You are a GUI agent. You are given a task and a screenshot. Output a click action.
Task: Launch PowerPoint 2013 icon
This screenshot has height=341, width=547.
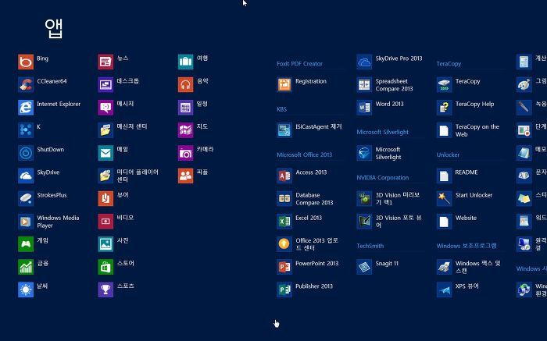pyautogui.click(x=284, y=267)
